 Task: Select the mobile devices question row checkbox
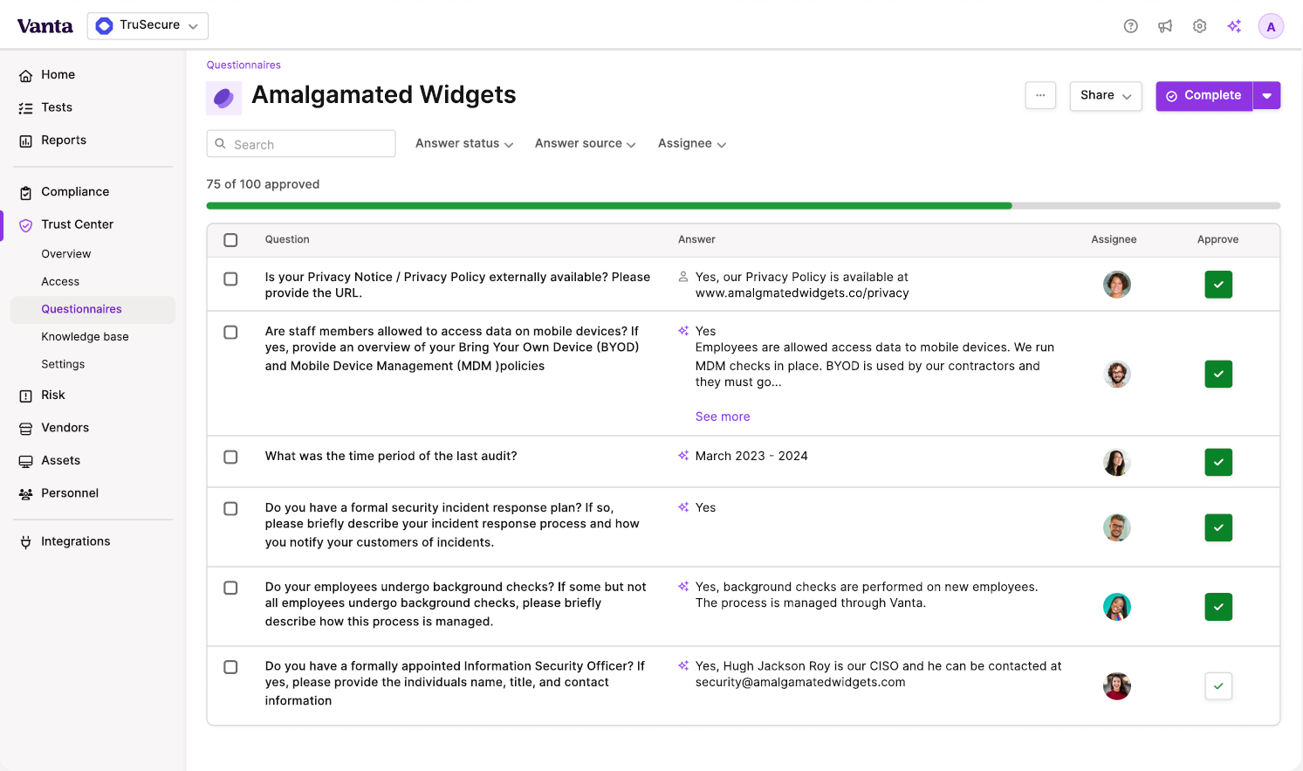(x=230, y=333)
